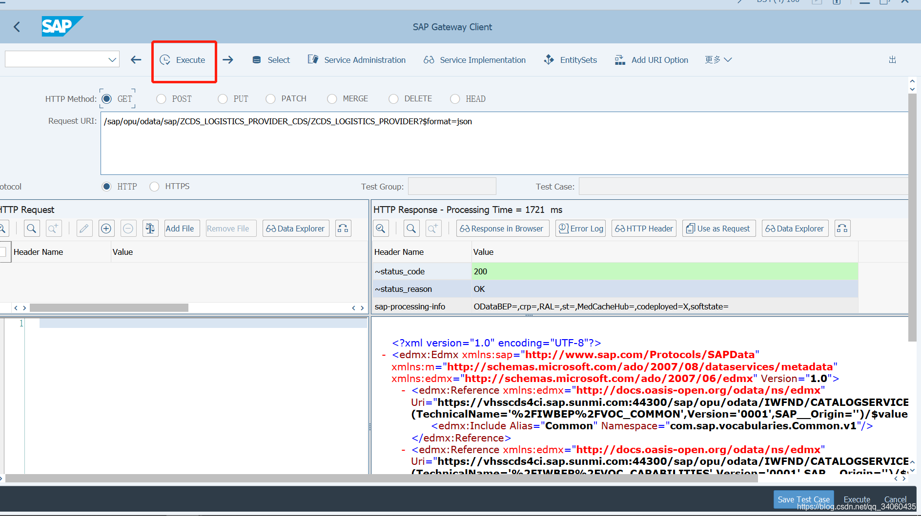This screenshot has width=921, height=516.
Task: Collapse second edmx:Reference XML node
Action: (x=403, y=450)
